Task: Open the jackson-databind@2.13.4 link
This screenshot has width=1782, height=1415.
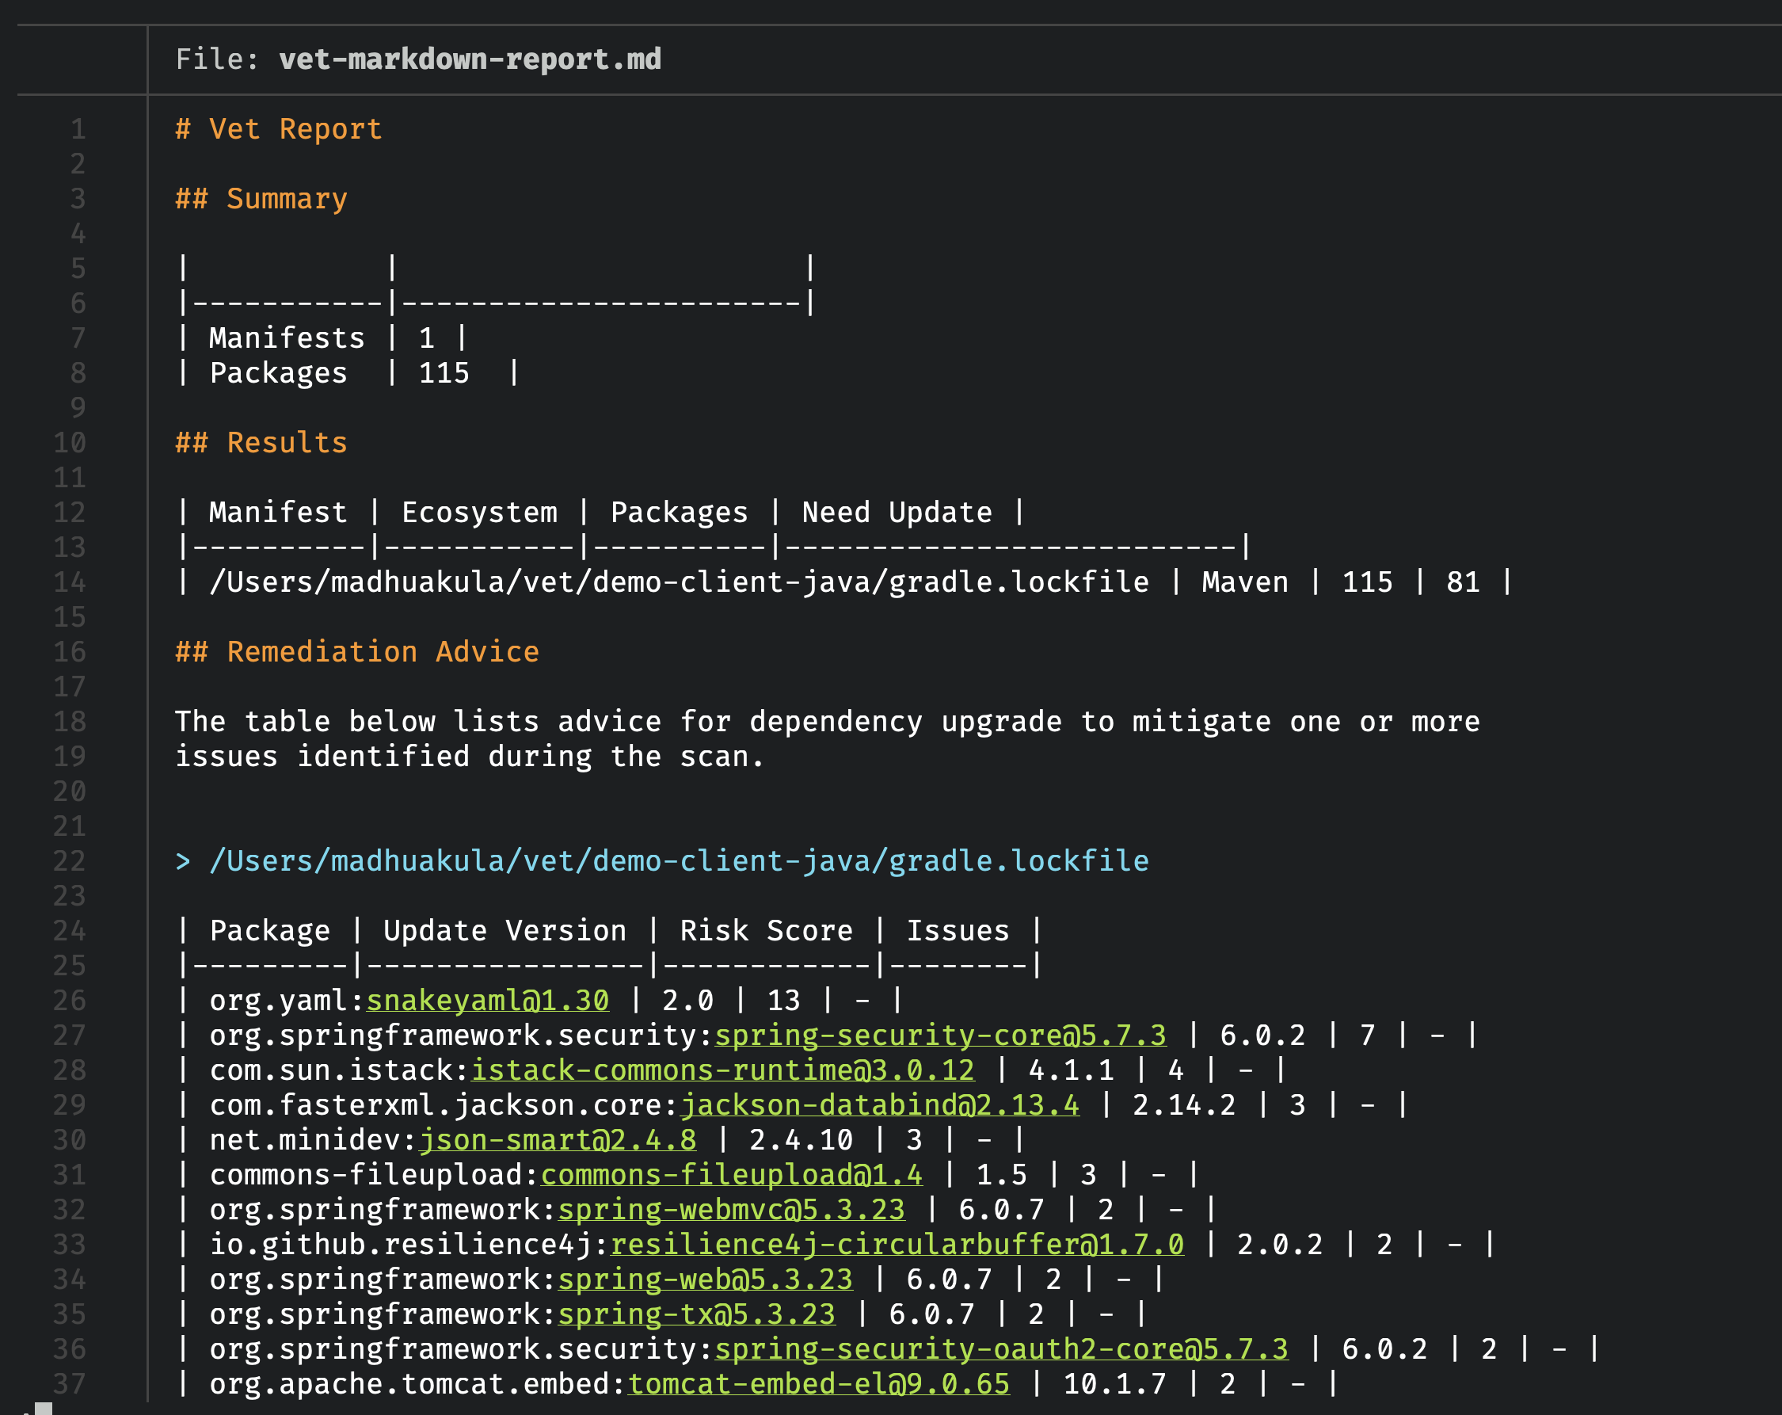Action: pyautogui.click(x=879, y=1105)
